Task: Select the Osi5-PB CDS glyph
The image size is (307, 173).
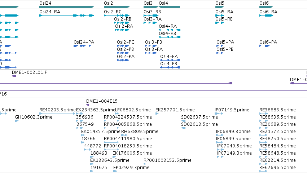Action: 220,53
